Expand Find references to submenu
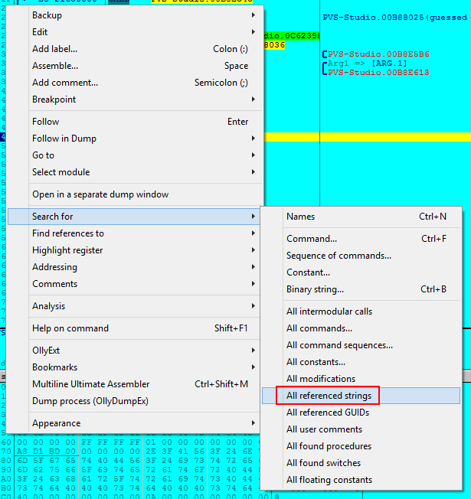Viewport: 471px width, 499px height. click(x=135, y=233)
